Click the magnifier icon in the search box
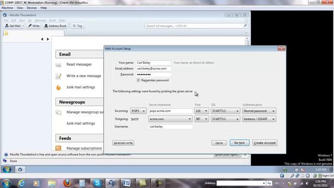This screenshot has height=188, width=334. pos(245,26)
